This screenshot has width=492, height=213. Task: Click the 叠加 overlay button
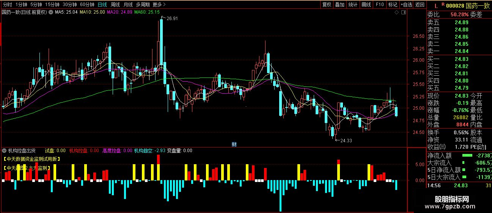pyautogui.click(x=340, y=5)
